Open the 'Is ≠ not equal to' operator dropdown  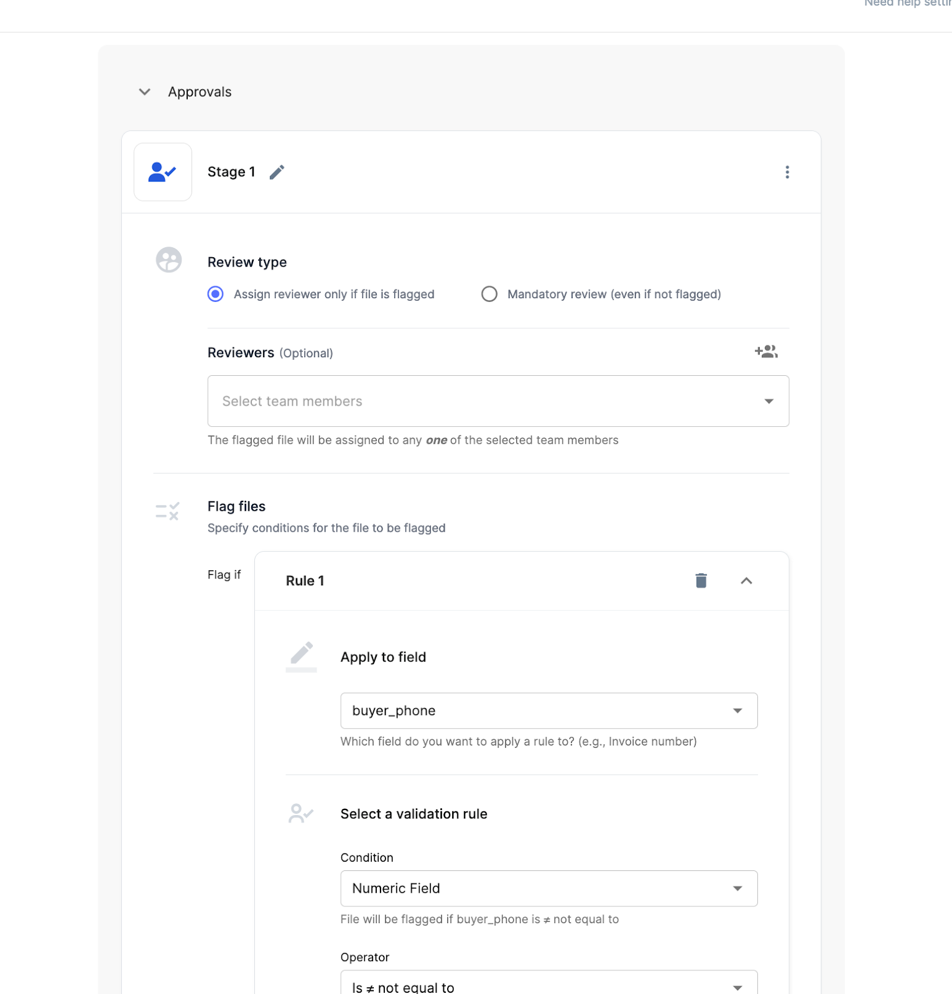548,986
